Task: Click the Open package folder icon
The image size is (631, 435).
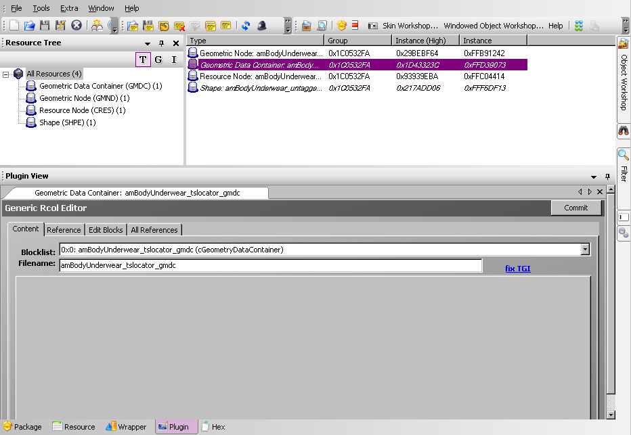Action: [x=30, y=26]
